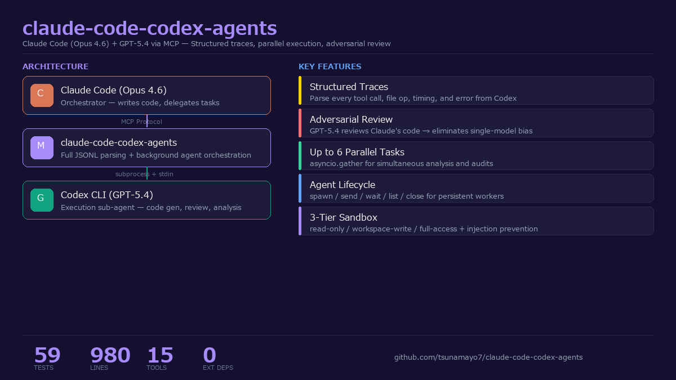This screenshot has height=380, width=676.
Task: Click the ARCHITECTURE section heading
Action: [55, 66]
